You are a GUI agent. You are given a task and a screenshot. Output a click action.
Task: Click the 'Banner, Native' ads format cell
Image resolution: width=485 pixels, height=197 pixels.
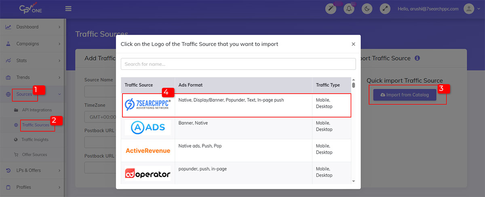point(243,128)
